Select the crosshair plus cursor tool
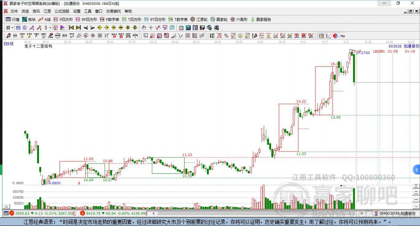The width and height of the screenshot is (420, 226). coord(151,28)
